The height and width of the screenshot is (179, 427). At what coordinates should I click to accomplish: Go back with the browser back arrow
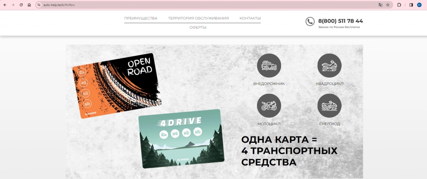tap(5, 5)
